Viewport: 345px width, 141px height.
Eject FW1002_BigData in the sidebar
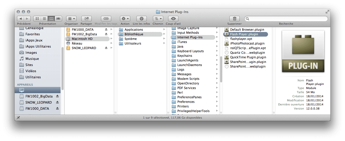click(57, 96)
